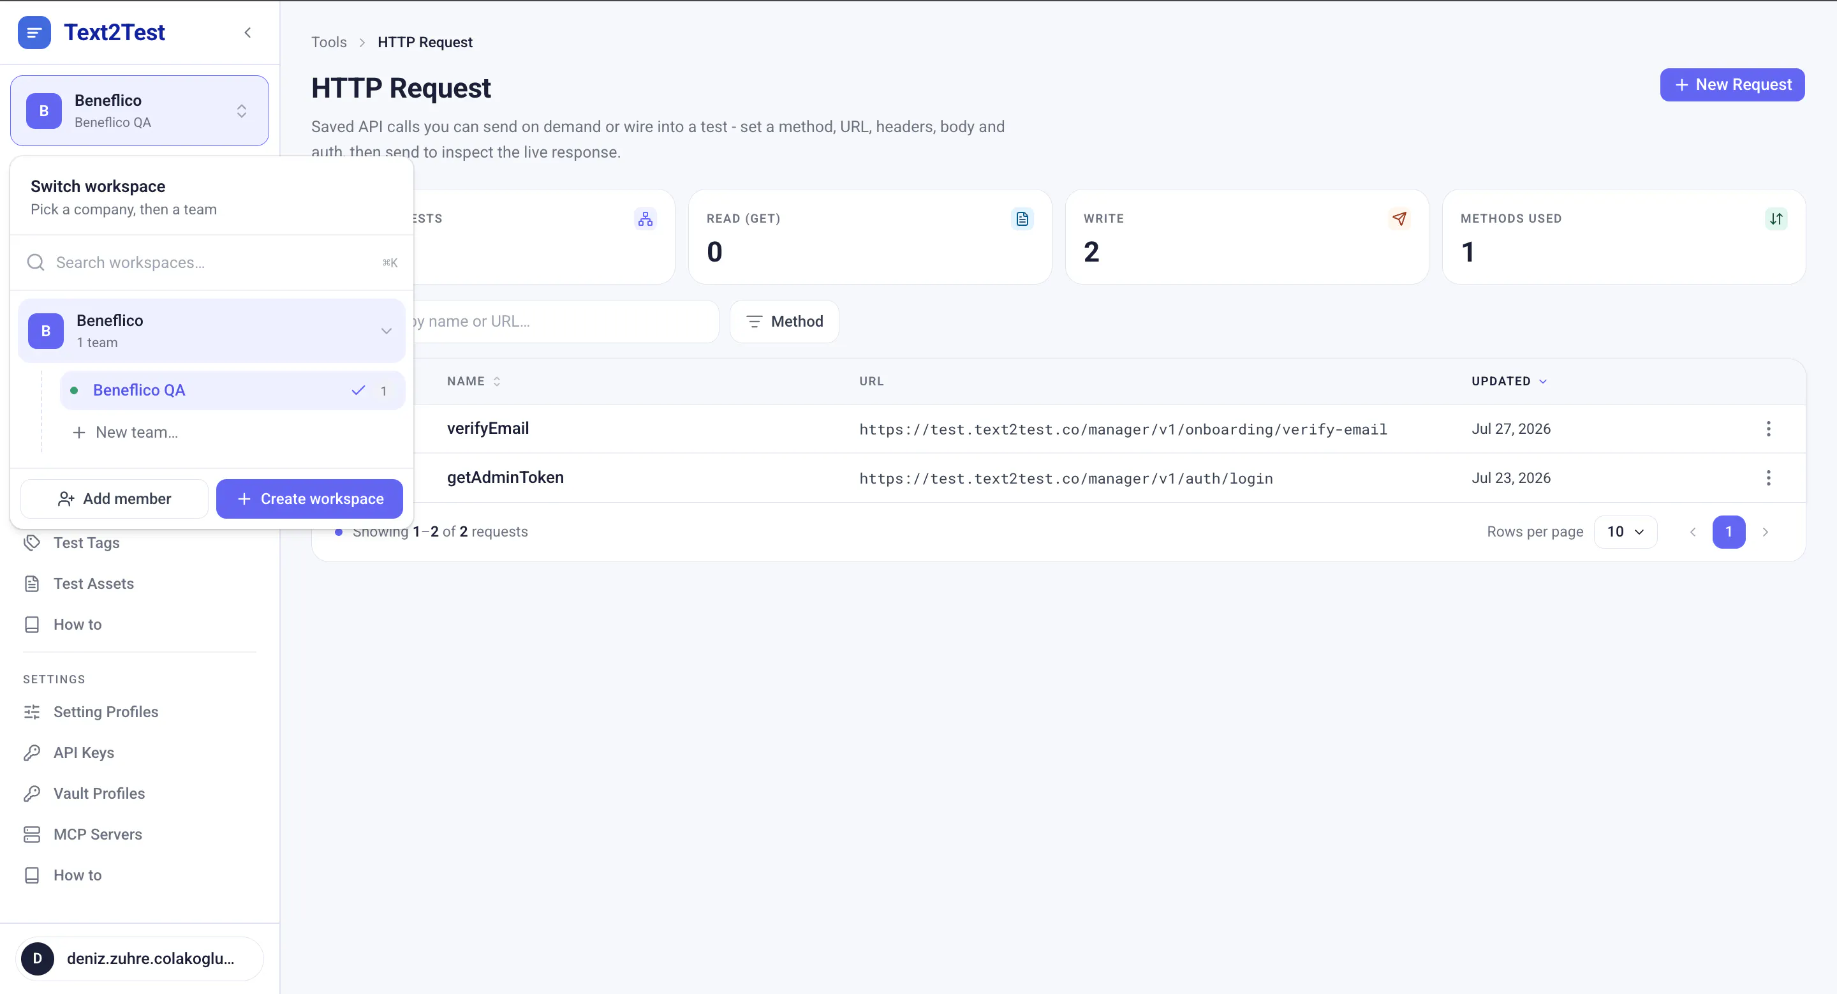Screen dimensions: 1837x994
Task: Click New team… option
Action: tap(126, 432)
